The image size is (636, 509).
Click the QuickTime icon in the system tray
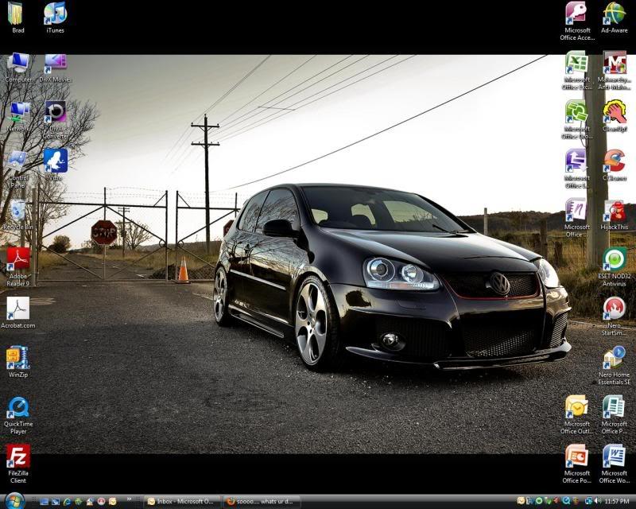point(566,501)
